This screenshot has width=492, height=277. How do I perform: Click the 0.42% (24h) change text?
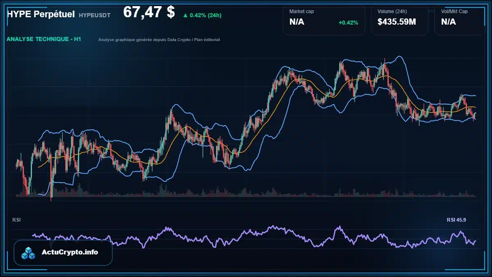pos(205,16)
